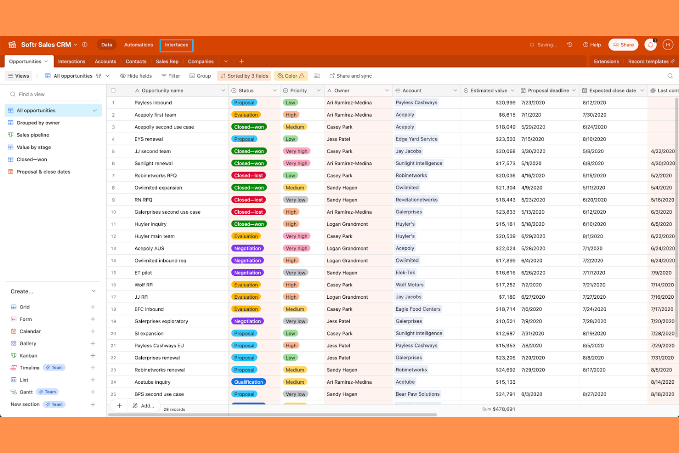Open the Group options
Screen dimensions: 679x453
point(200,76)
